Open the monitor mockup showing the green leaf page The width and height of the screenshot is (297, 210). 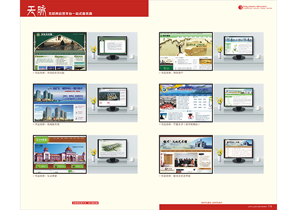coord(239,51)
